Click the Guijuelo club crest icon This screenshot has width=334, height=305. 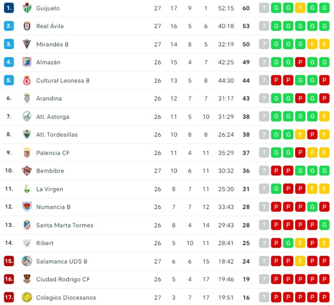(x=27, y=8)
